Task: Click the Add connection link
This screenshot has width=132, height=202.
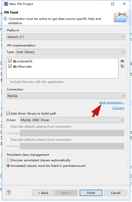Action: pyautogui.click(x=112, y=103)
